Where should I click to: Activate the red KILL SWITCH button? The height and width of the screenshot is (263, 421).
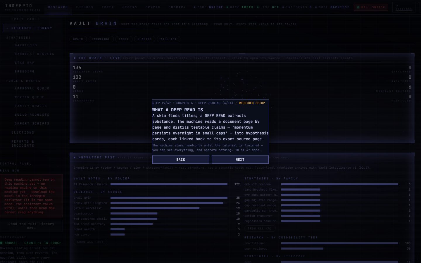coord(371,7)
